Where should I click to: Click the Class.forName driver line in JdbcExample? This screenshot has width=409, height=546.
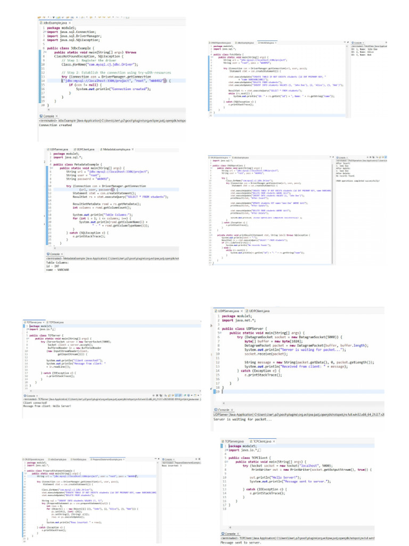pos(100,65)
